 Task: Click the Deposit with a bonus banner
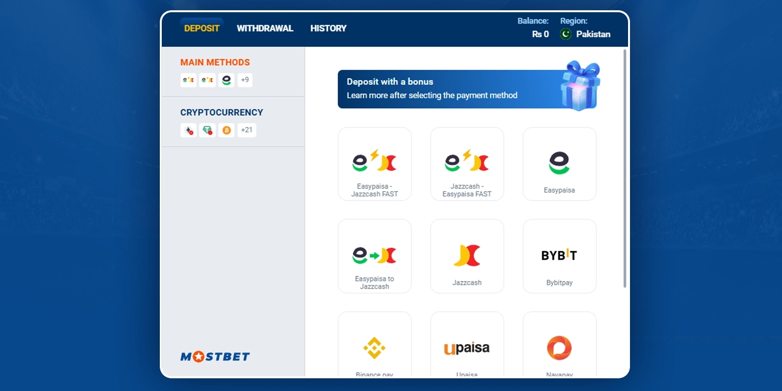pyautogui.click(x=467, y=89)
